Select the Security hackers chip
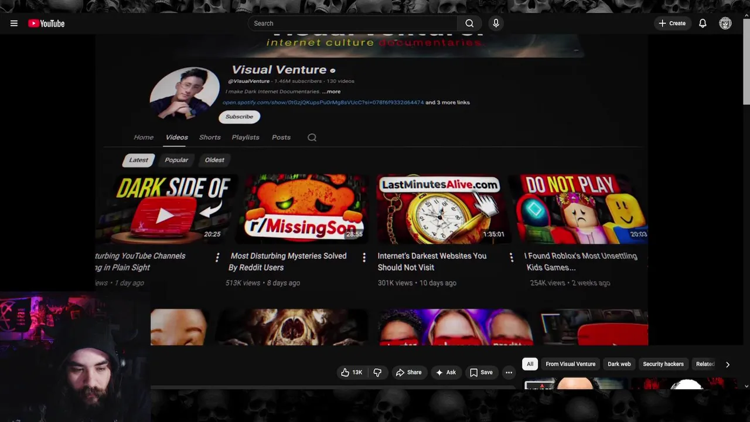Viewport: 750px width, 422px height. 663,364
